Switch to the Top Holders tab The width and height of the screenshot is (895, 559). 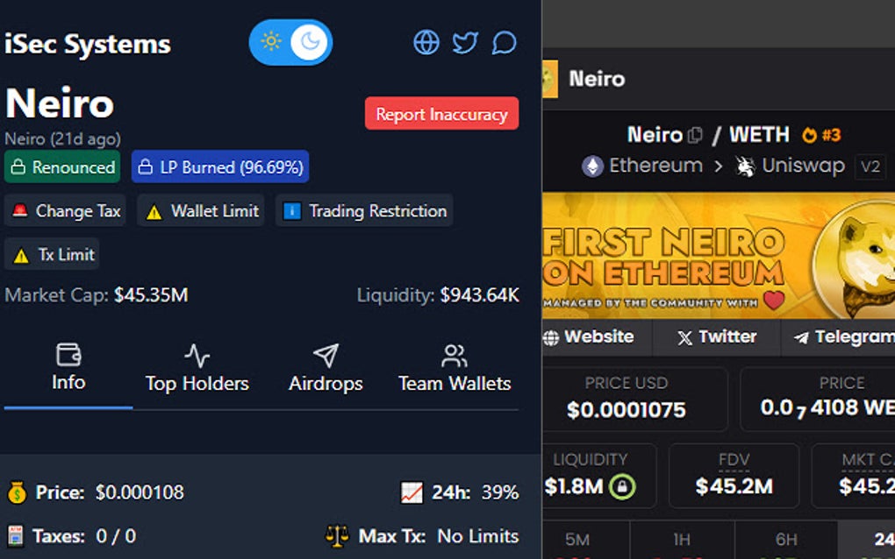click(x=197, y=367)
